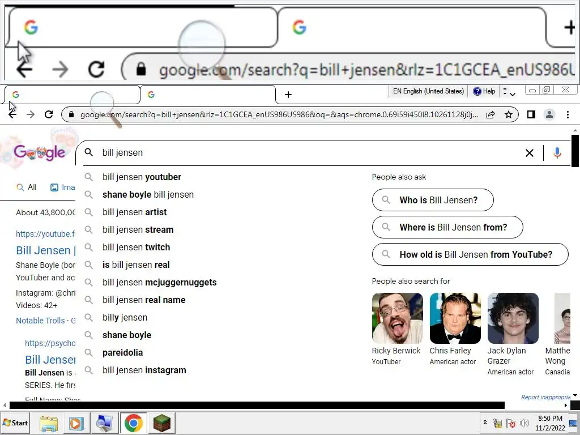Screen dimensions: 580x435
Task: Click EN English (United States) language indicator
Action: (428, 91)
